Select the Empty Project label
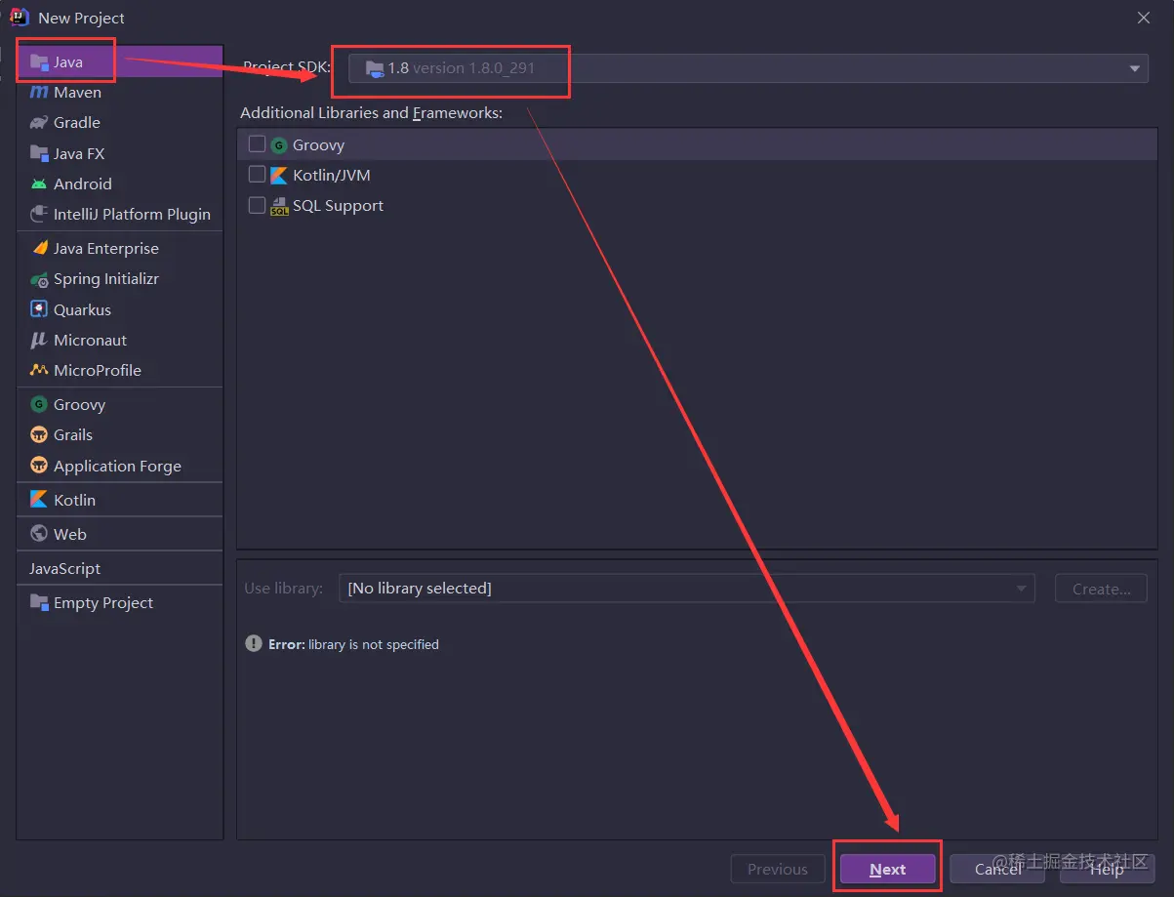The height and width of the screenshot is (897, 1174). [x=103, y=603]
